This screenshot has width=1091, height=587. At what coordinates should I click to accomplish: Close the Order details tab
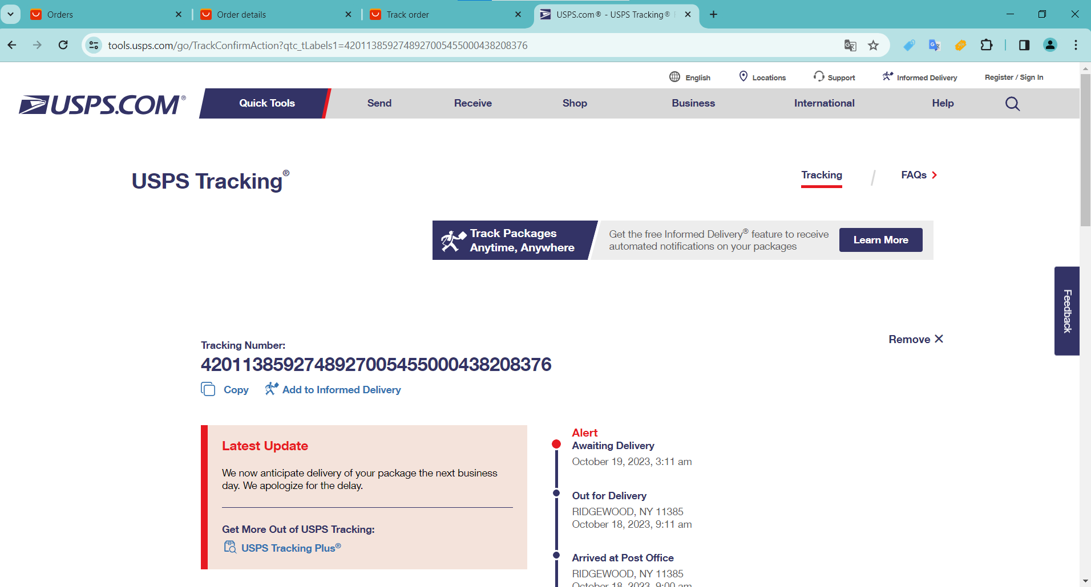click(348, 14)
